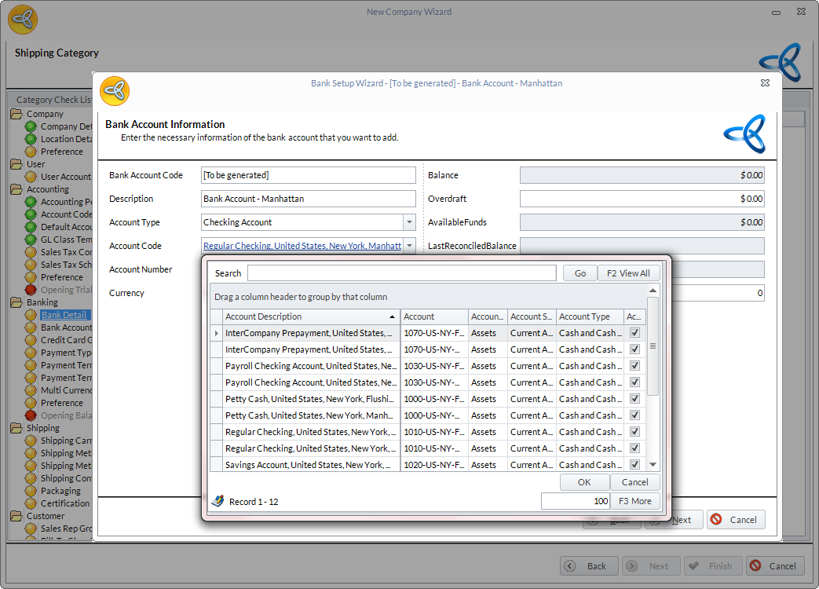The height and width of the screenshot is (589, 819).
Task: Click OK in the account lookup popup
Action: [584, 482]
